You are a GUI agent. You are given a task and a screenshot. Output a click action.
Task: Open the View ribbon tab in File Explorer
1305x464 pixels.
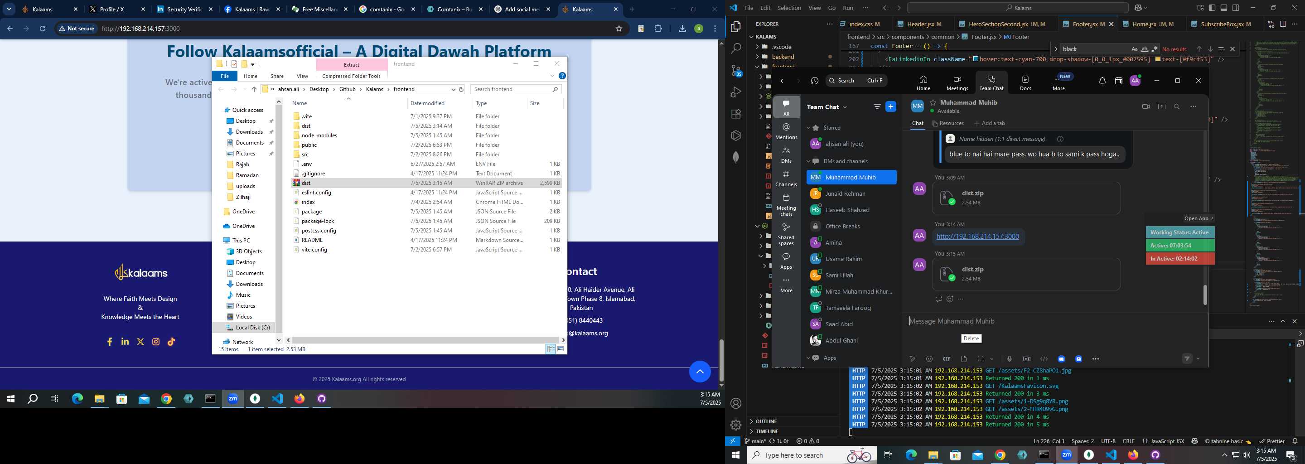coord(302,76)
